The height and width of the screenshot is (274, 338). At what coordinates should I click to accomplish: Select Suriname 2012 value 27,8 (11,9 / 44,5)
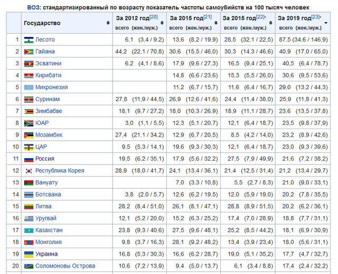pos(139,99)
